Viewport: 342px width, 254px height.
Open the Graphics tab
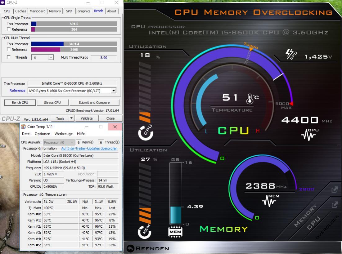(x=84, y=11)
